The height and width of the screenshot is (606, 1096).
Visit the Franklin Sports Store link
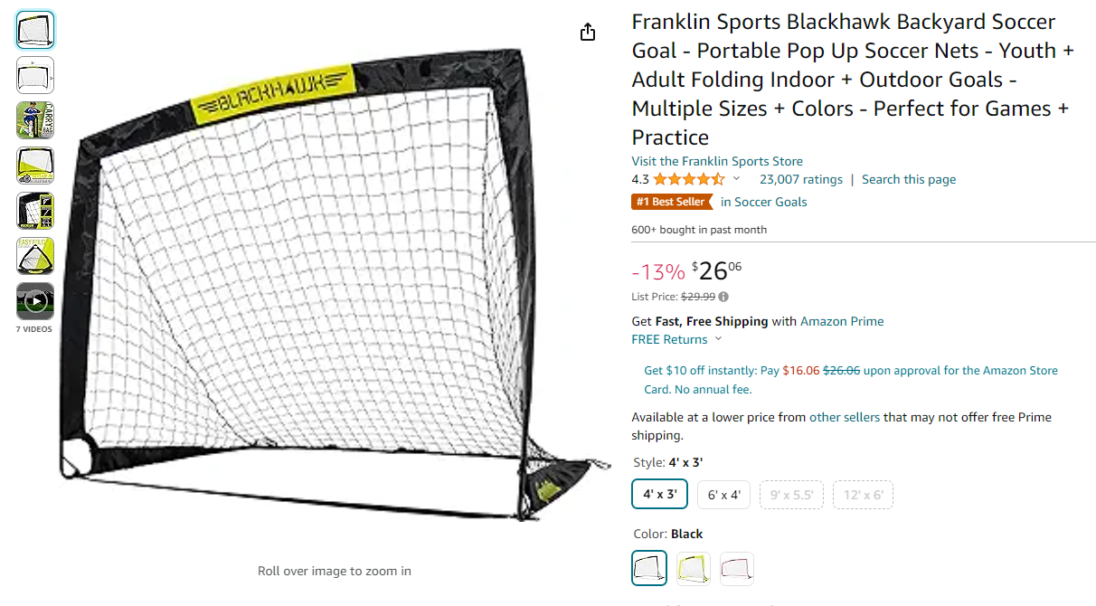[717, 161]
